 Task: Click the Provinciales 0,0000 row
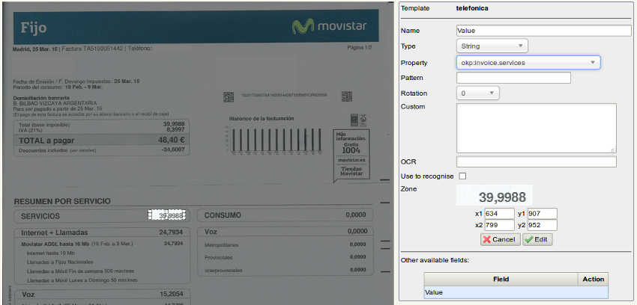(x=285, y=257)
